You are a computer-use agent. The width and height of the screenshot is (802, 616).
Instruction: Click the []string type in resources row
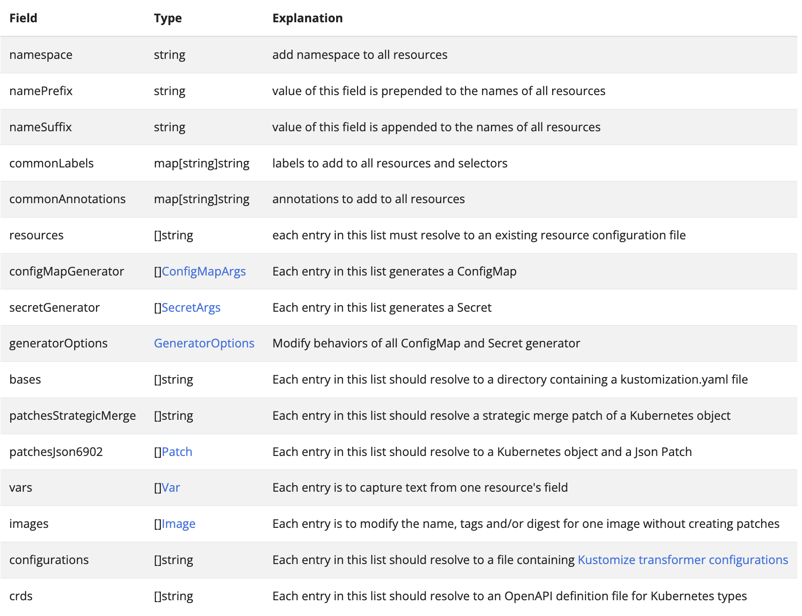point(173,235)
